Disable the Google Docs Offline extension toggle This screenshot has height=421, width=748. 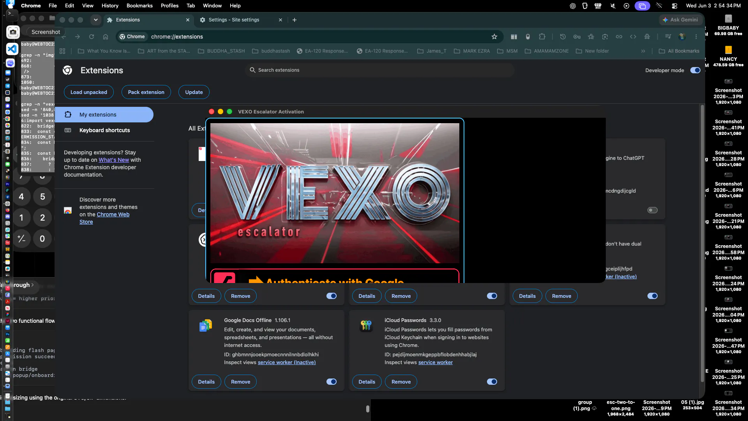tap(332, 382)
